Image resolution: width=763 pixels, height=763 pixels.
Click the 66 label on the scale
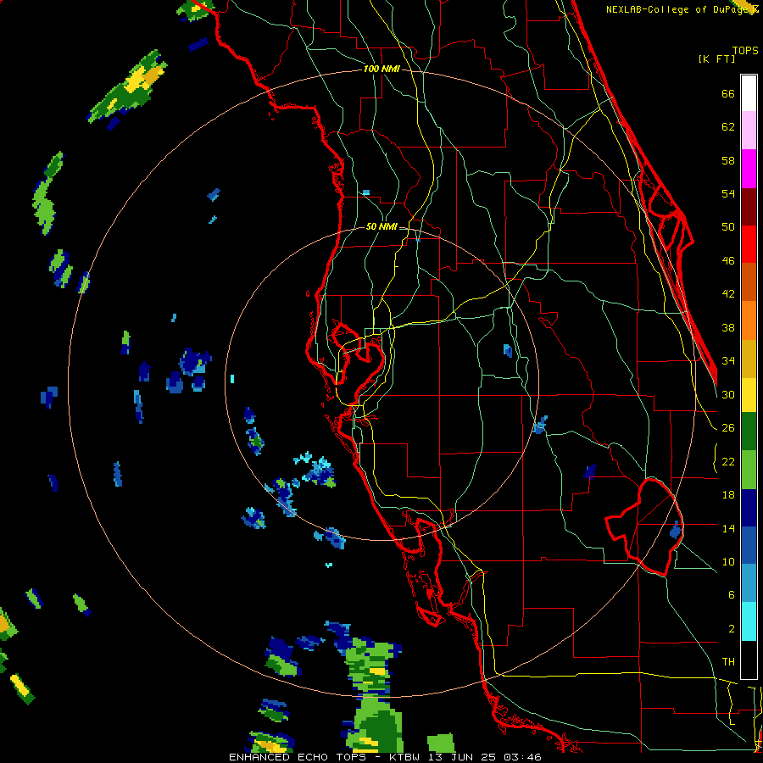coord(728,93)
